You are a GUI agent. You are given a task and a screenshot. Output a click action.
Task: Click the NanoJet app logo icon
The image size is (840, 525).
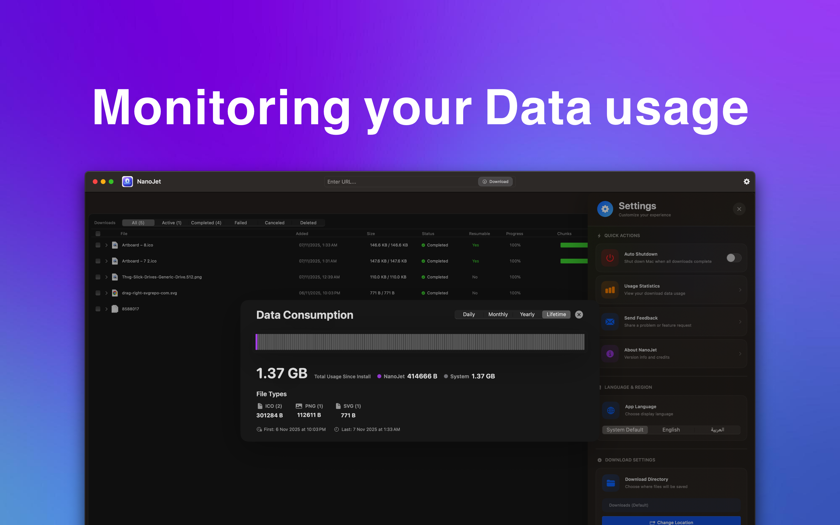point(127,182)
